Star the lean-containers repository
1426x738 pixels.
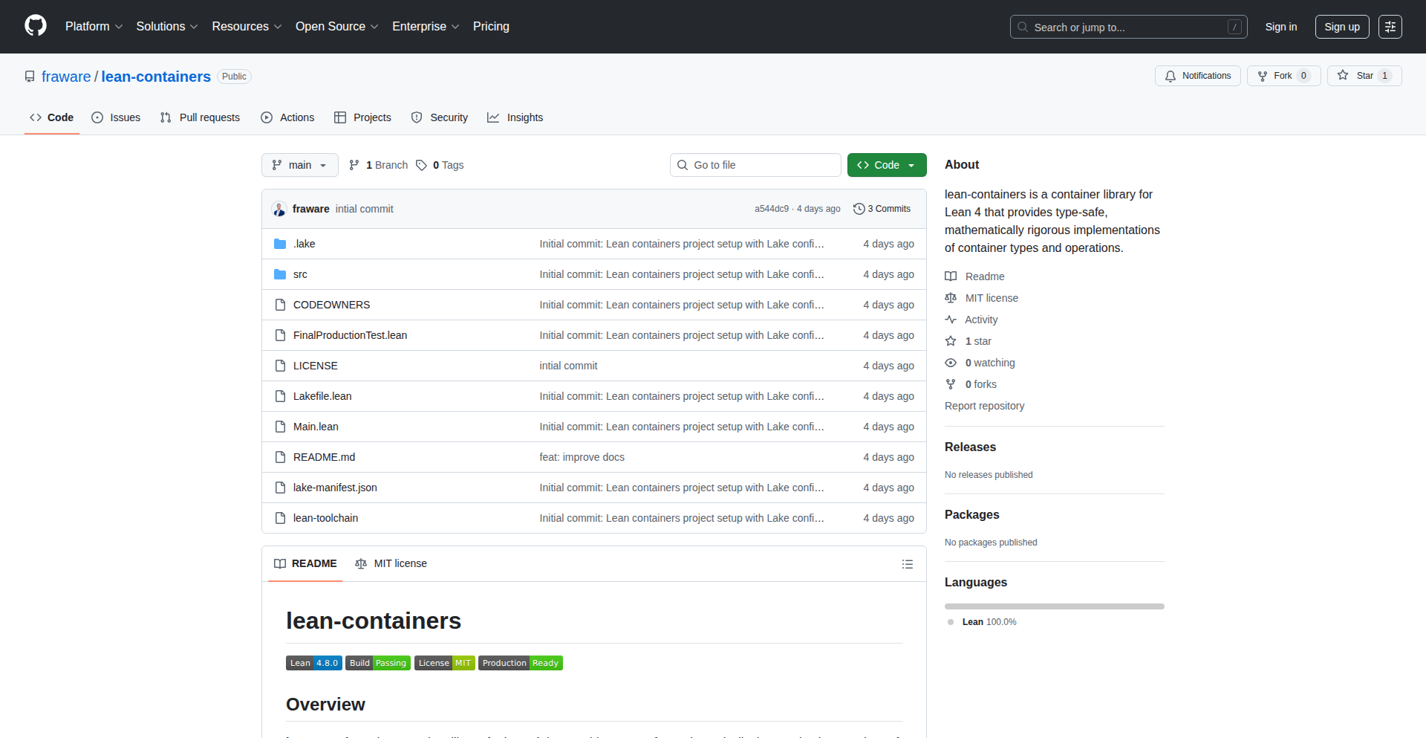1364,76
